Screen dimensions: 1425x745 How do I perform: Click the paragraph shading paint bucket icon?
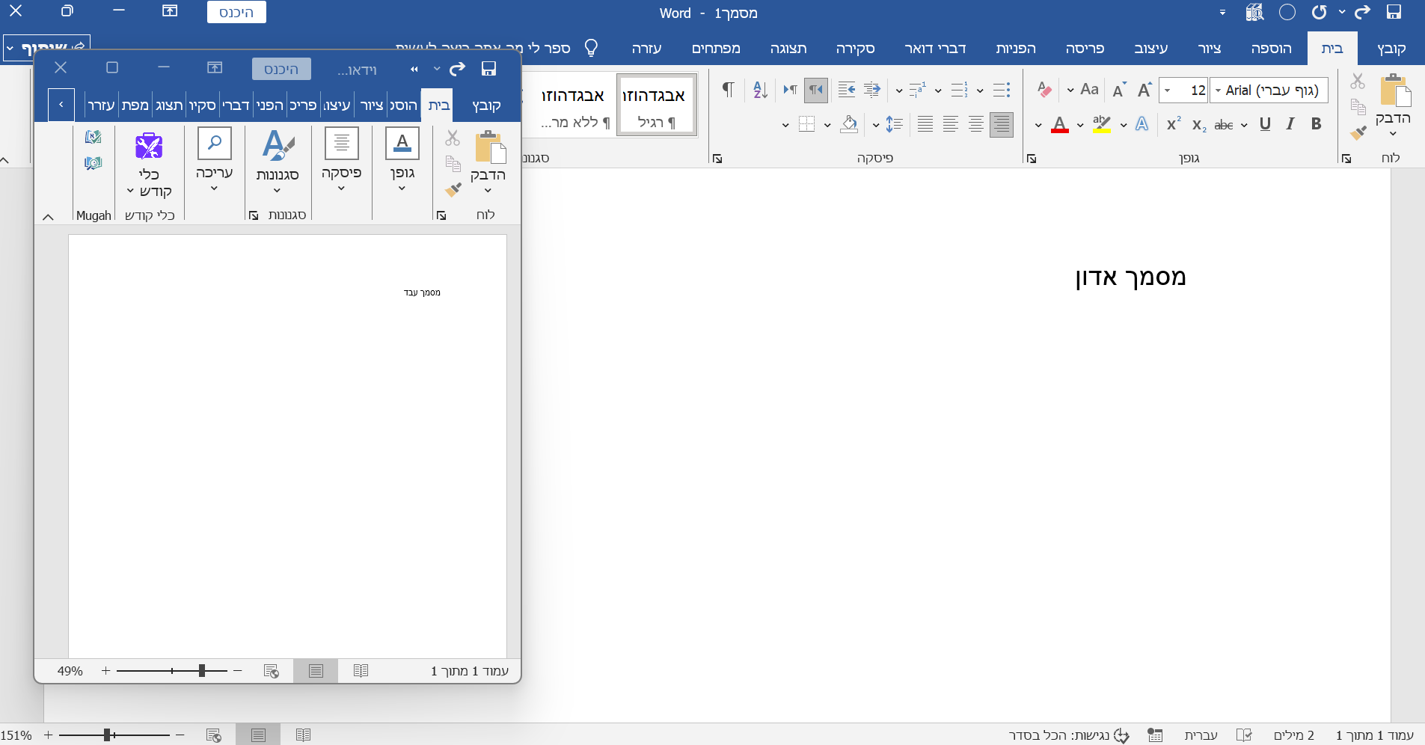[848, 124]
